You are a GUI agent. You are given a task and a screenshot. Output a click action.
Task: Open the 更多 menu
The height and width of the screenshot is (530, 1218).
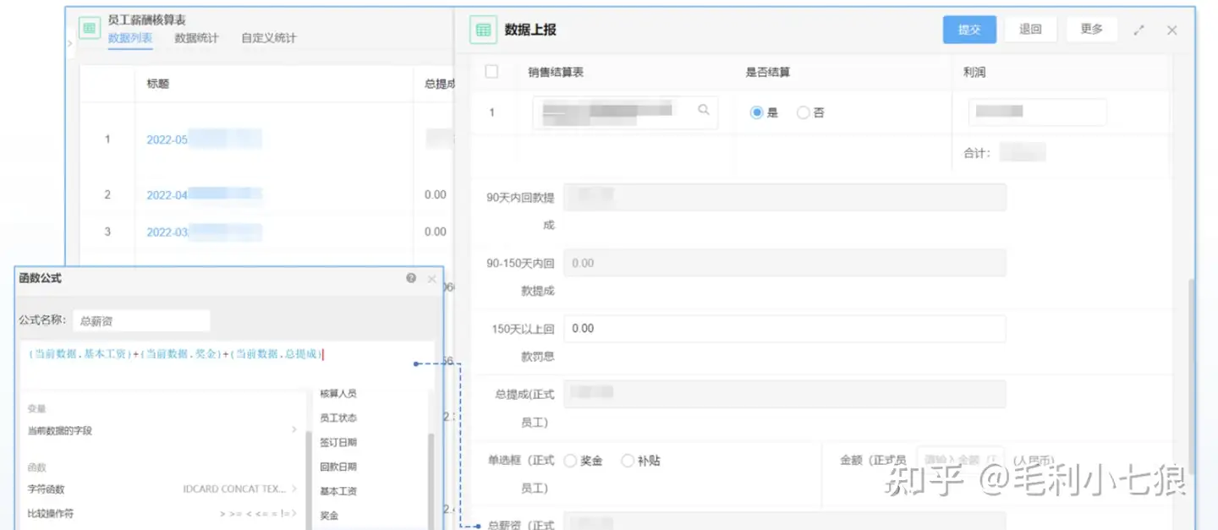point(1091,30)
